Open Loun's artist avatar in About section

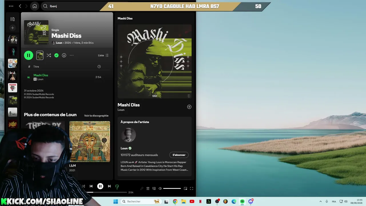pyautogui.click(x=128, y=135)
